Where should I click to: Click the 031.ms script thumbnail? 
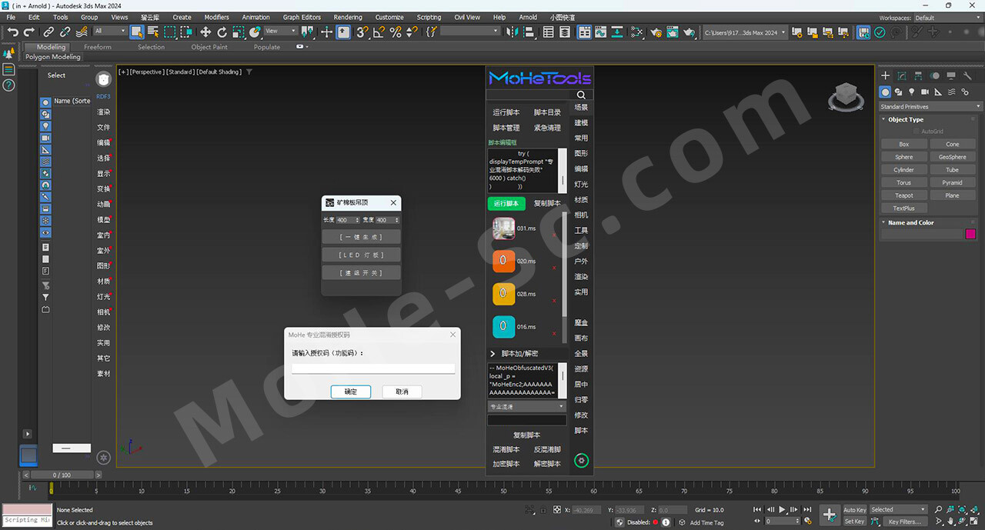pyautogui.click(x=503, y=228)
